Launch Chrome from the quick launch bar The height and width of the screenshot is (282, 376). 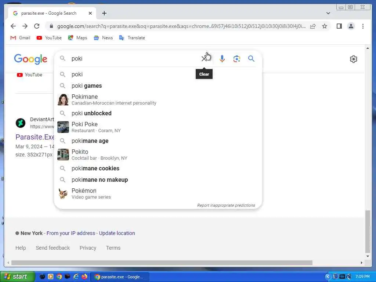click(x=59, y=276)
